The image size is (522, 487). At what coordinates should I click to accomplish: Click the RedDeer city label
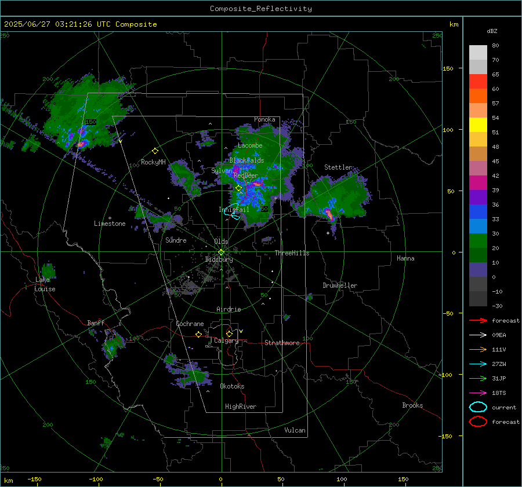(x=246, y=175)
